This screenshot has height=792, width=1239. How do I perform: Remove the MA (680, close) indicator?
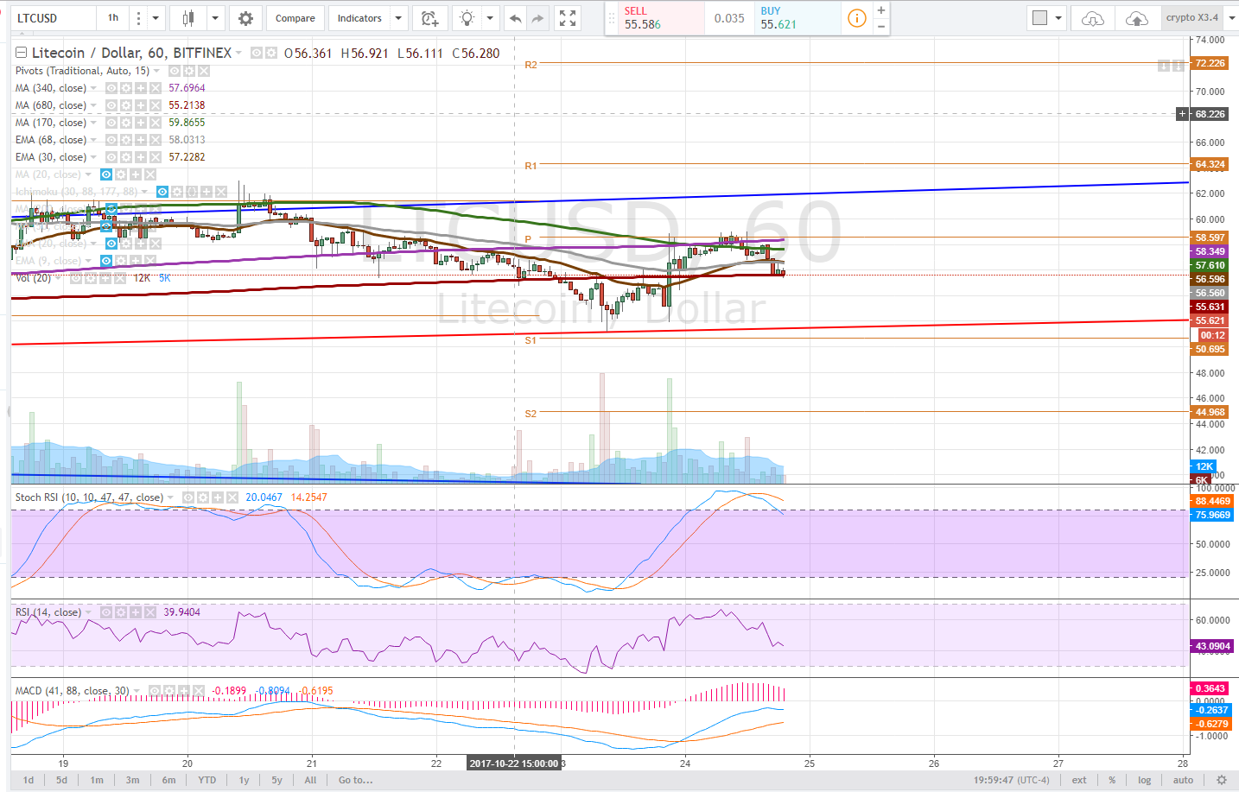point(156,105)
